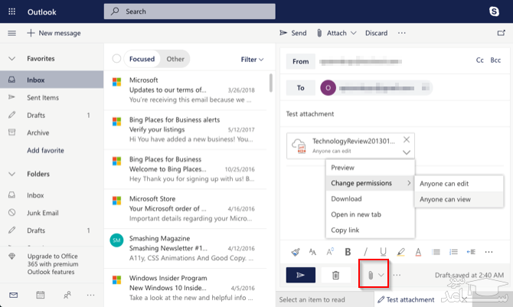Click the Skype icon in header

pos(494,12)
